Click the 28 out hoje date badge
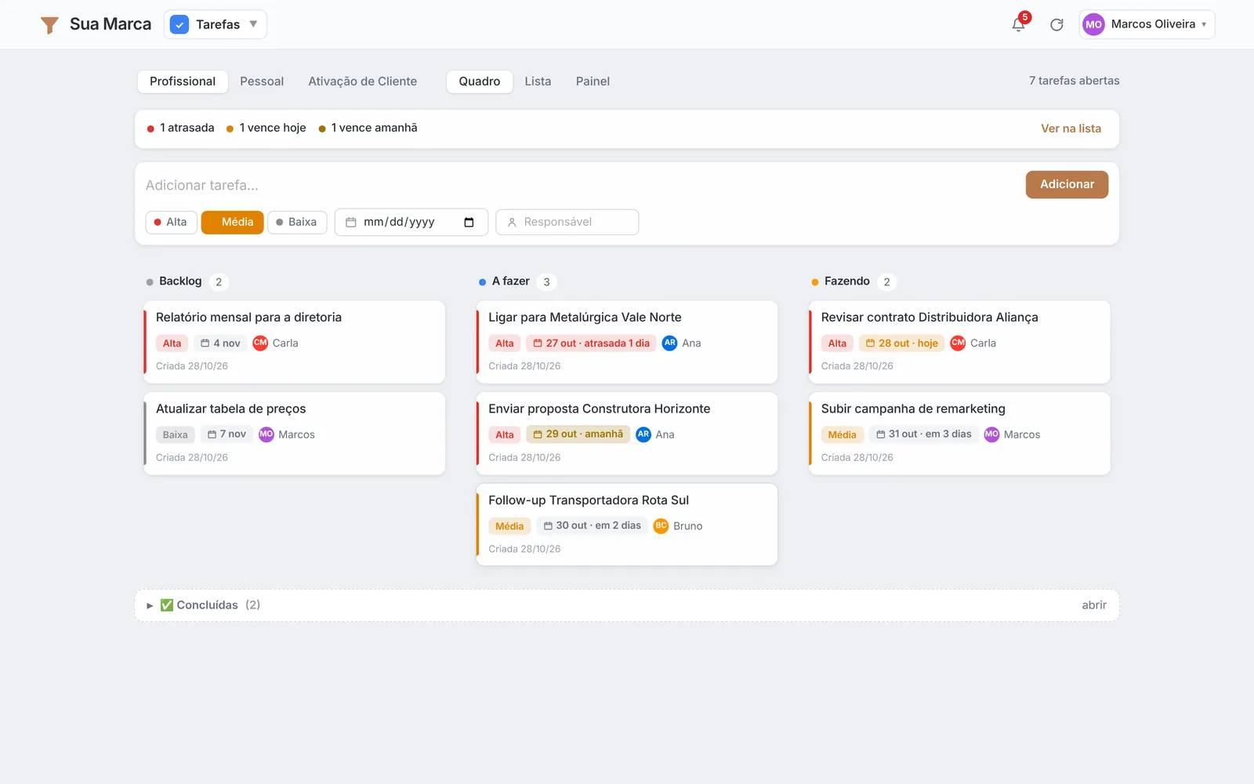 pos(901,343)
